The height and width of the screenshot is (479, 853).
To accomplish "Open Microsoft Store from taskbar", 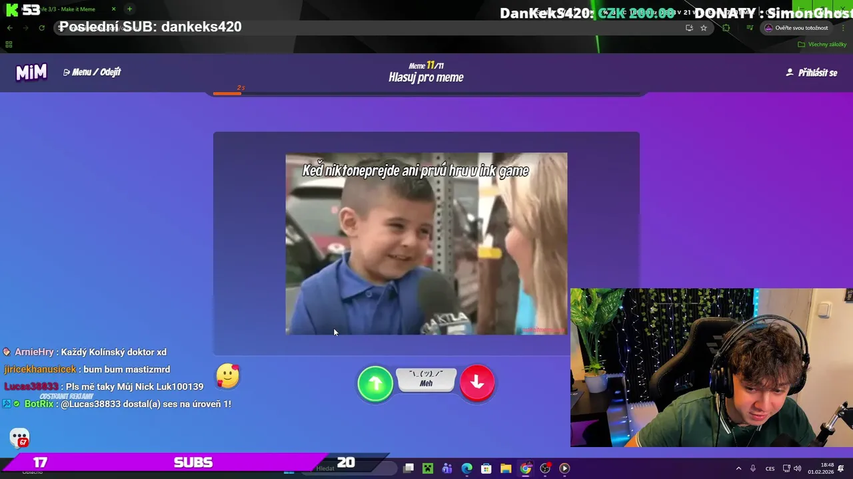I will pyautogui.click(x=486, y=468).
